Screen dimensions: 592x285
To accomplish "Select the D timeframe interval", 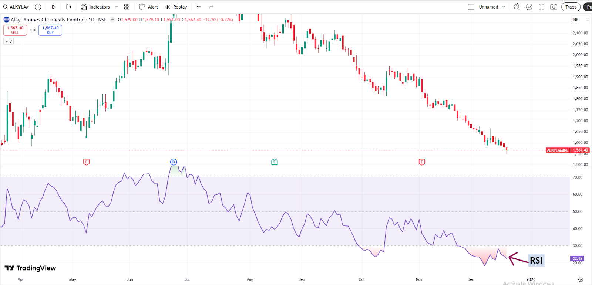I will click(53, 7).
